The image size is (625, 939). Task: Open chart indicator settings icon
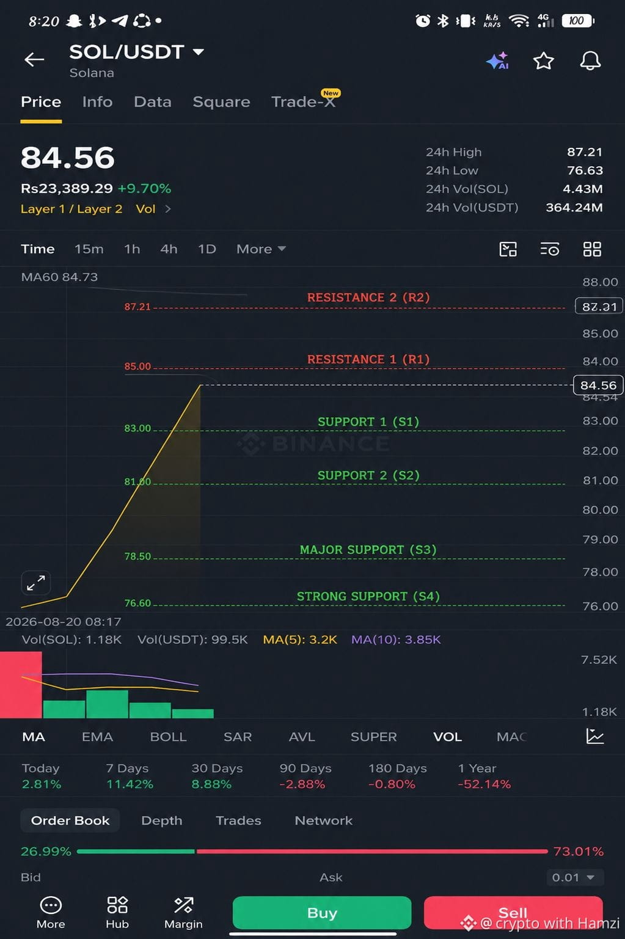pos(550,249)
